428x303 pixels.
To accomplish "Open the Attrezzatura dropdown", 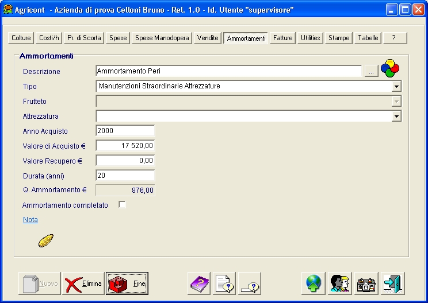I will 396,116.
